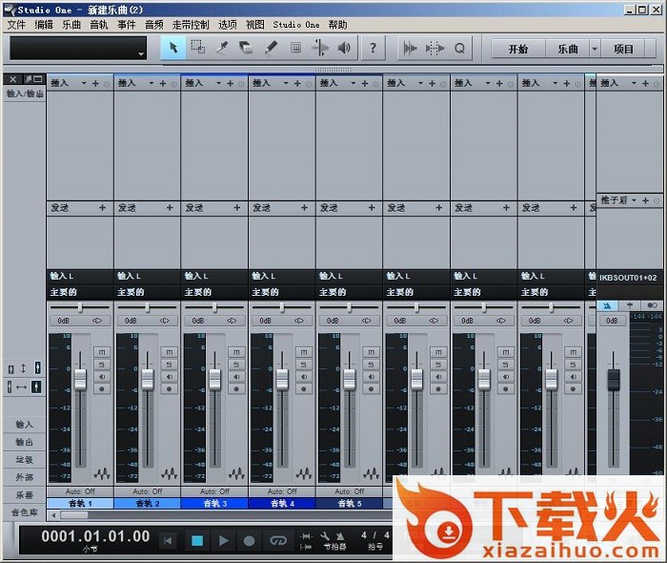Solo 音轨 2 channel
This screenshot has height=563, width=667.
[x=170, y=365]
